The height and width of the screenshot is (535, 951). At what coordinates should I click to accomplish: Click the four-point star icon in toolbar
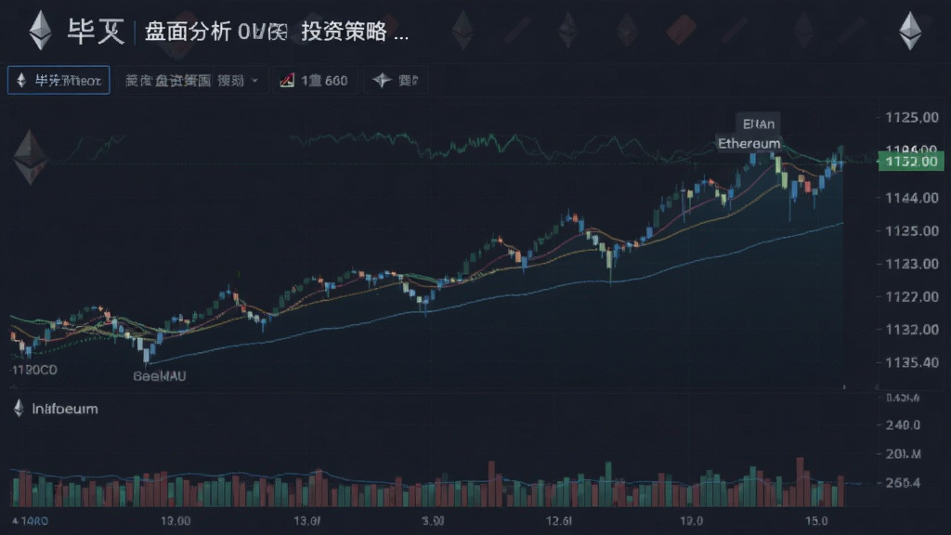pos(382,80)
